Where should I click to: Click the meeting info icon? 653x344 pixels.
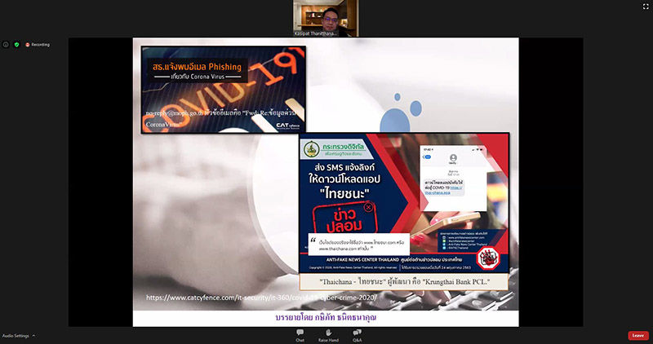pos(5,44)
